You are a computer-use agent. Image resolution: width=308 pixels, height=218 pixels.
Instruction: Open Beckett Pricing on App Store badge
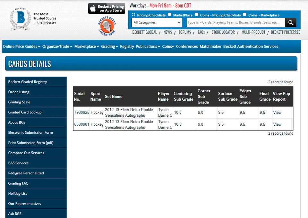point(107,8)
